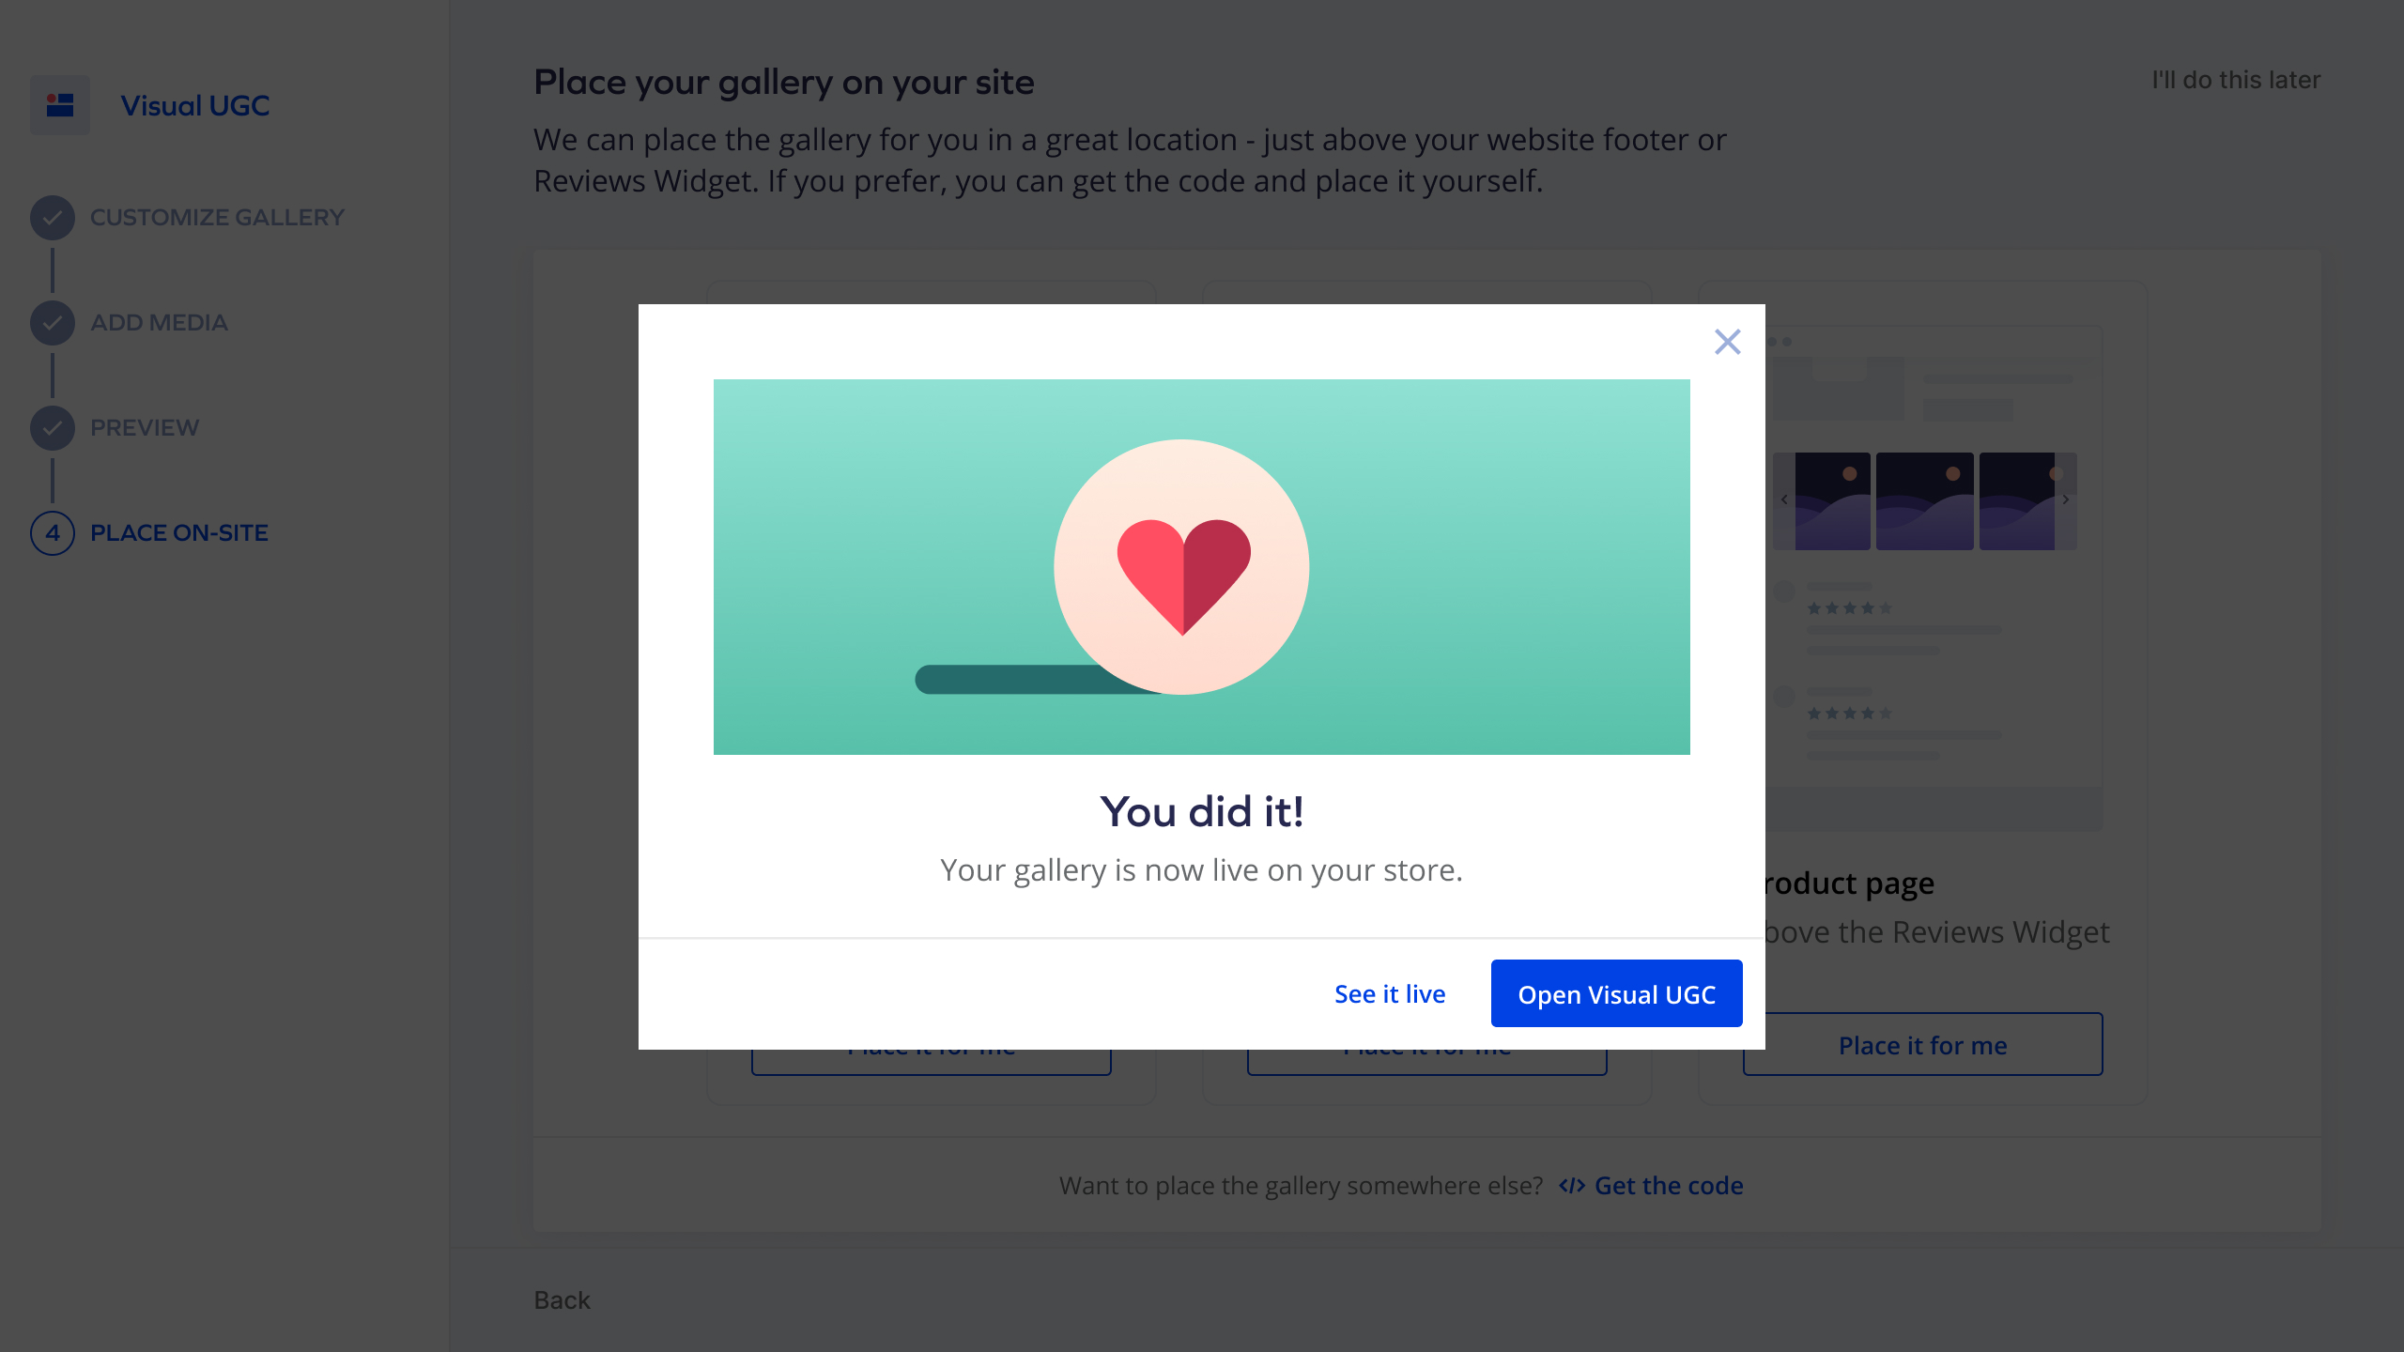Click the Customize Gallery step checkmark icon
This screenshot has width=2404, height=1352.
pyautogui.click(x=53, y=218)
